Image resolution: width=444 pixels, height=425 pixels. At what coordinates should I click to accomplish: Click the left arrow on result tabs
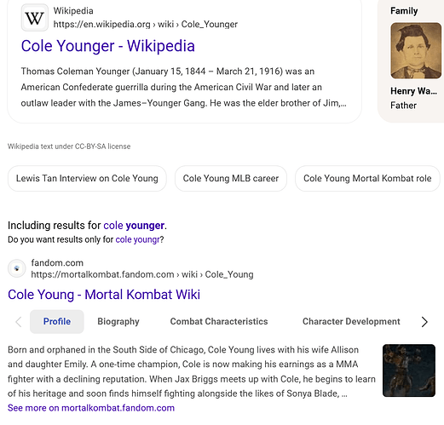(x=19, y=322)
